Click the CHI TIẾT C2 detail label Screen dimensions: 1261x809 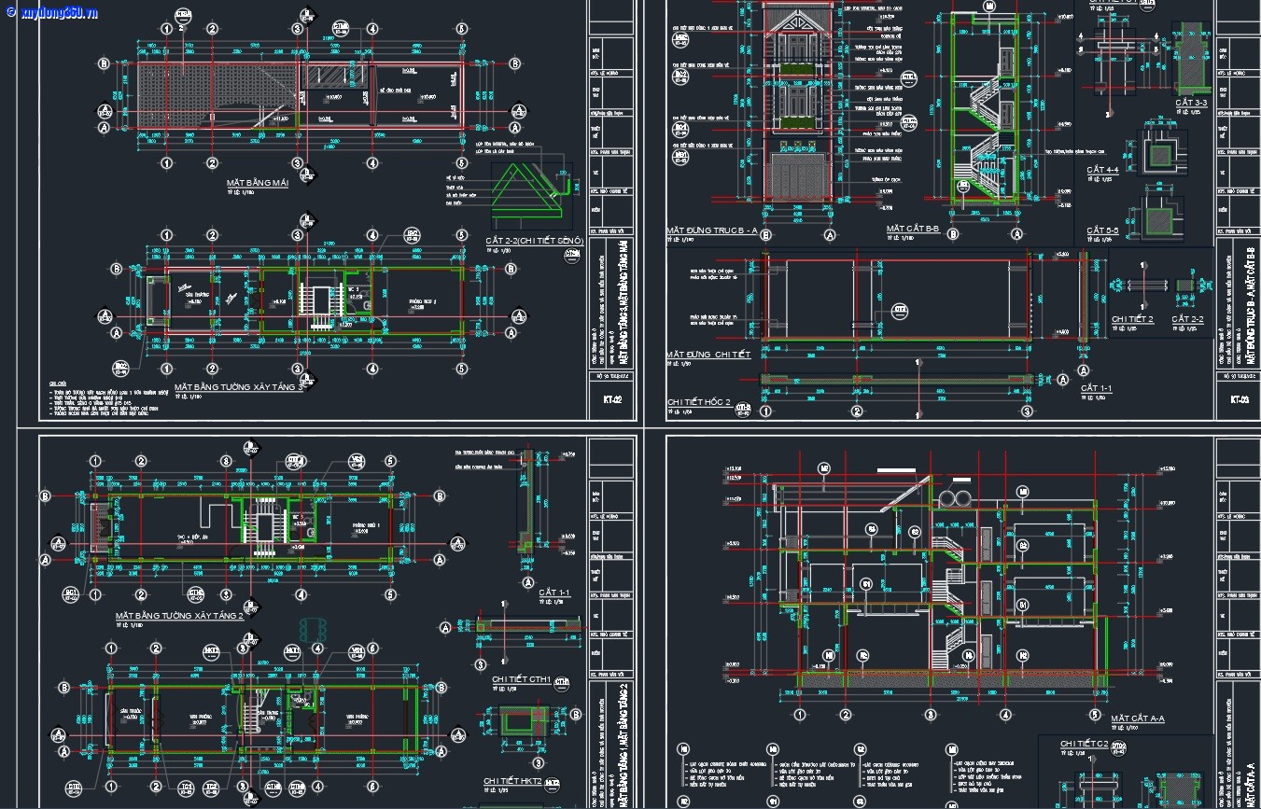[1084, 744]
